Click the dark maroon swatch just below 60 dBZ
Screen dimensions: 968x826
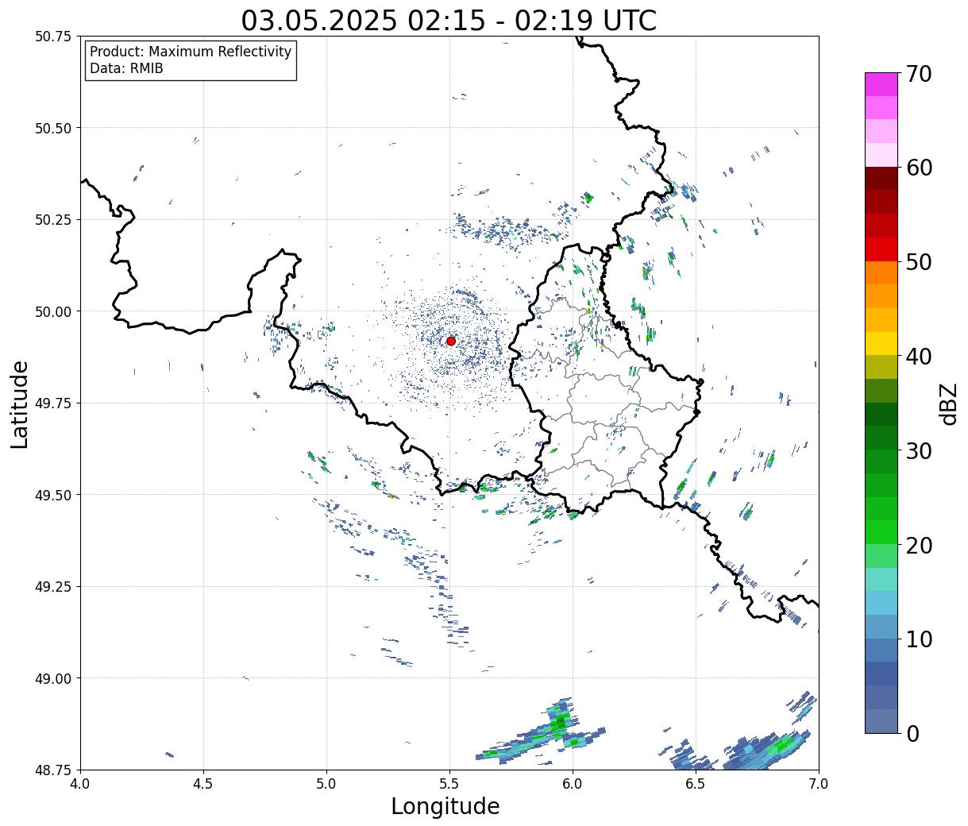(881, 179)
